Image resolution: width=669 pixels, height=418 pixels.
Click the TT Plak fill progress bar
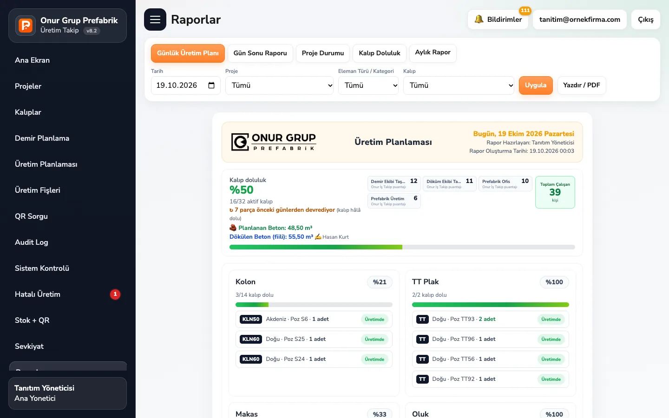pyautogui.click(x=491, y=305)
